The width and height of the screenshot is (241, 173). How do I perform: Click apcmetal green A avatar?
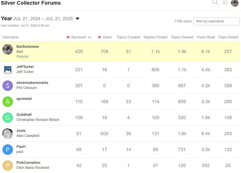click(8, 101)
